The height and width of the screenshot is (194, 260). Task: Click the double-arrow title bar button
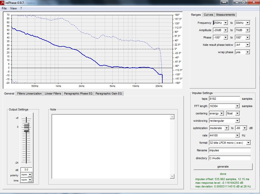click(x=224, y=2)
